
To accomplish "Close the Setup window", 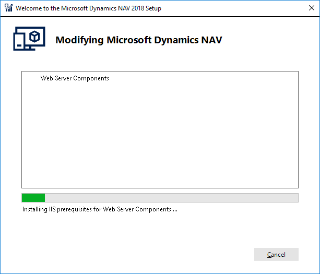I will tap(312, 8).
